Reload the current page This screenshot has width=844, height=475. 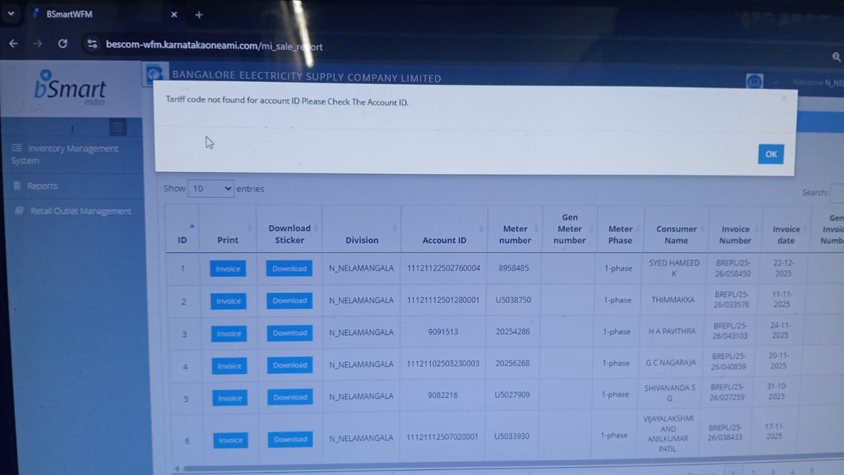(x=63, y=44)
